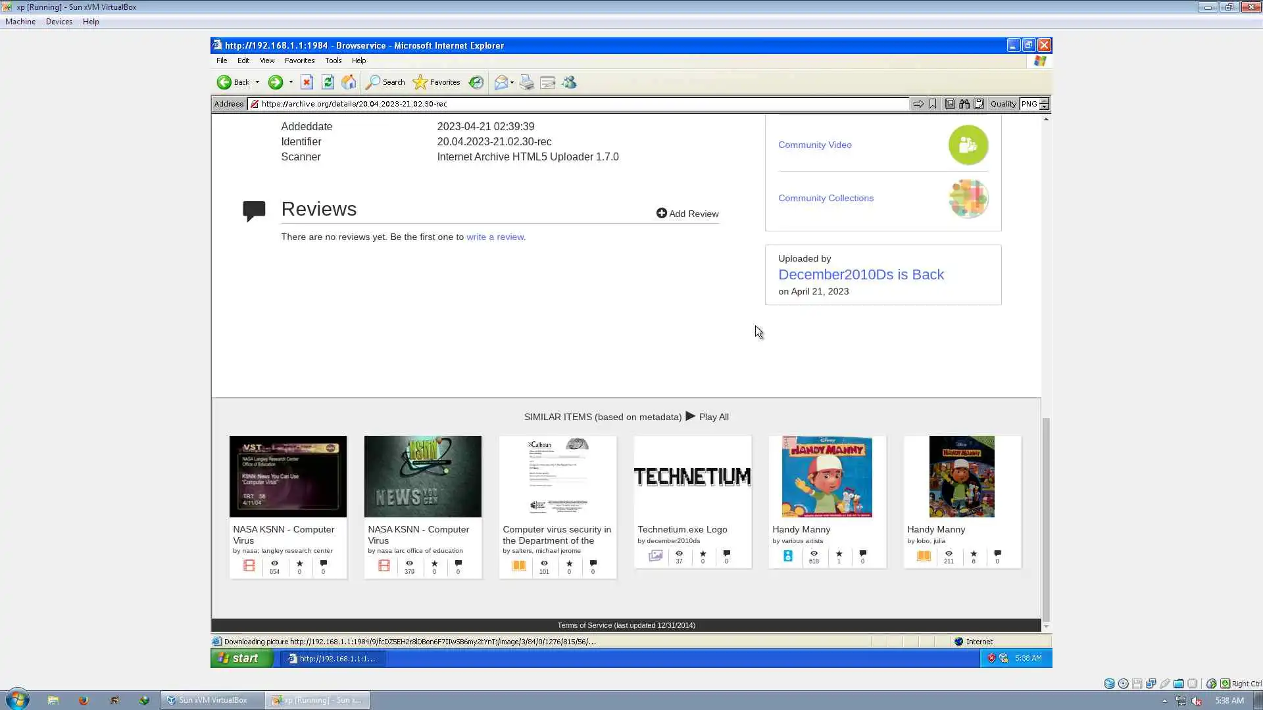Click the IE Stop button
The height and width of the screenshot is (710, 1263).
click(x=307, y=82)
